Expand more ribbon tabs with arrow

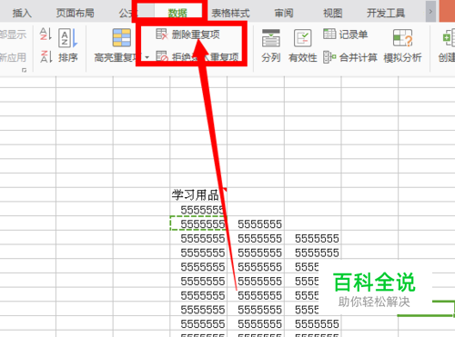tap(430, 12)
